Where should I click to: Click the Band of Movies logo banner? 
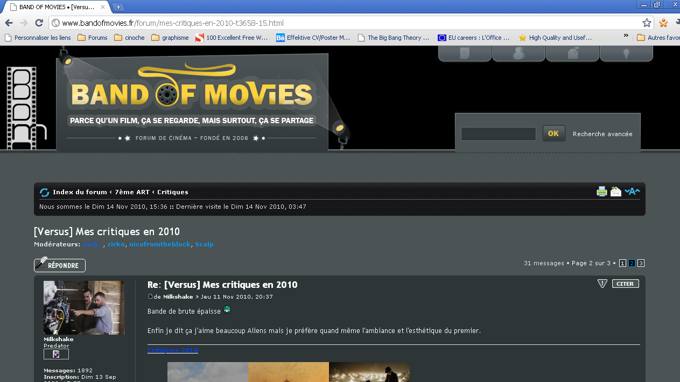pos(192,103)
